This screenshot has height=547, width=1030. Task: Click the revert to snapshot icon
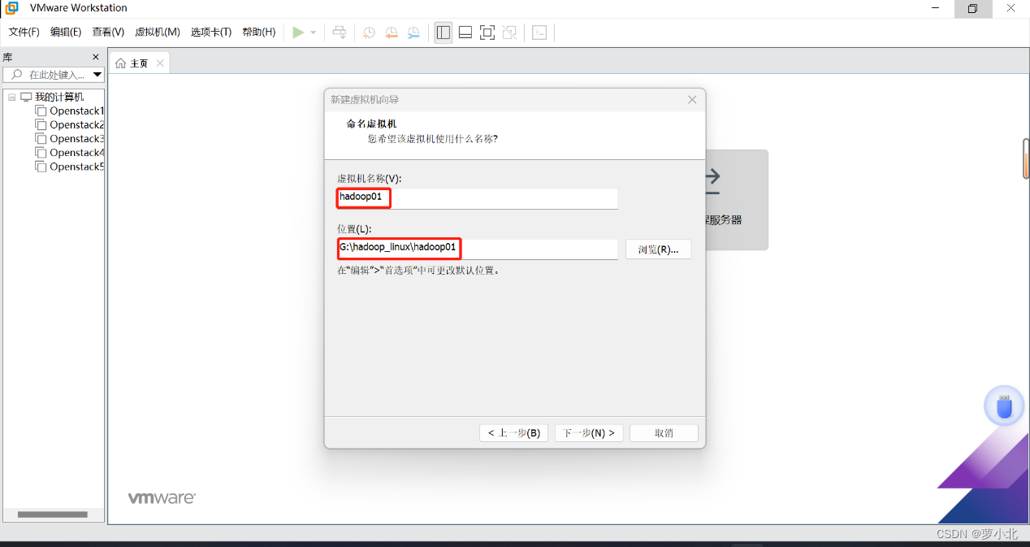click(392, 33)
